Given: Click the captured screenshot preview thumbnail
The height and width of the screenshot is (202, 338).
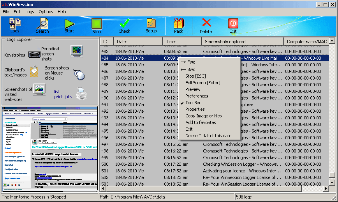Looking at the screenshot, I should [49, 149].
